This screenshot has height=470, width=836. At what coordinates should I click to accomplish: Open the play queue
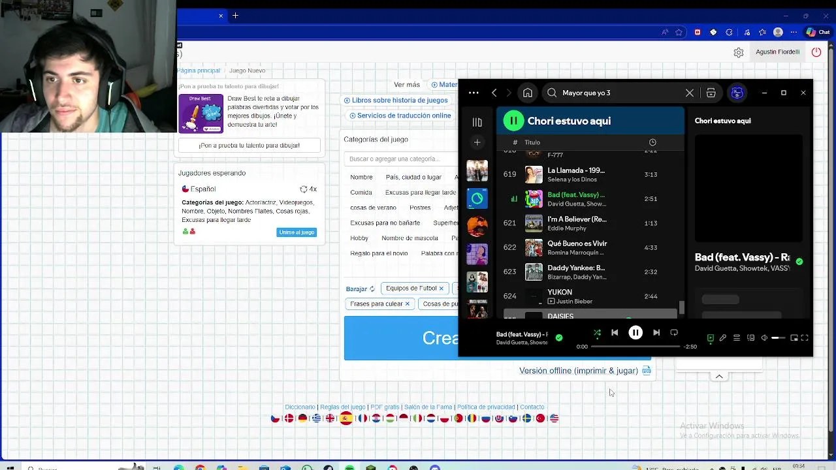(x=737, y=337)
